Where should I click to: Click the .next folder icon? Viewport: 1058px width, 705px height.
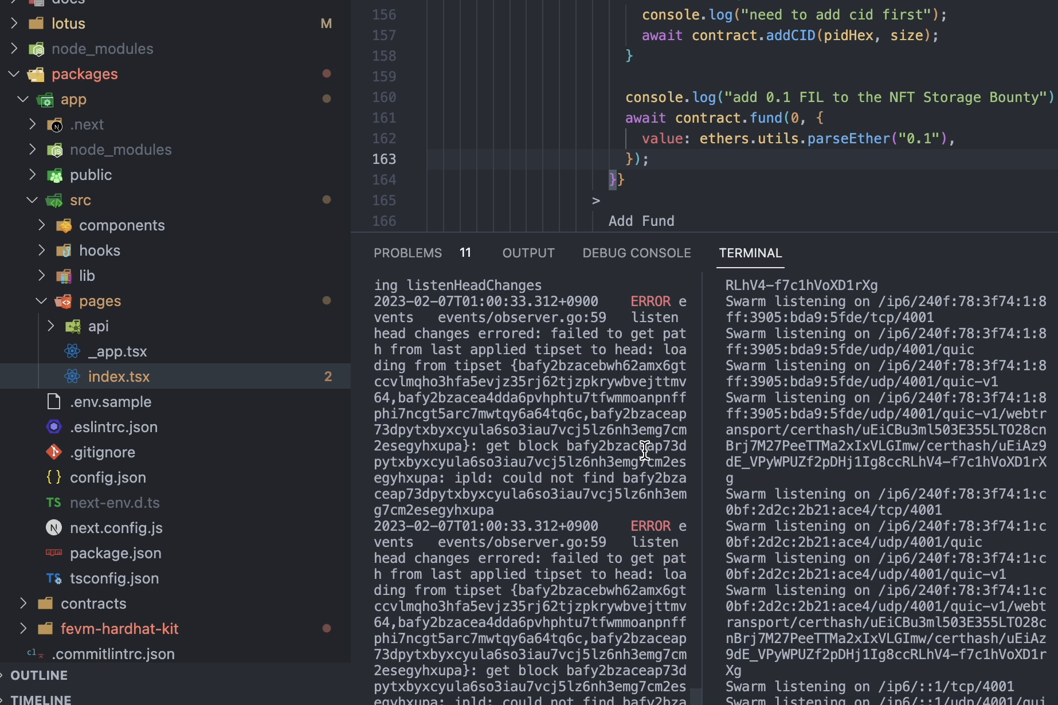pos(54,124)
